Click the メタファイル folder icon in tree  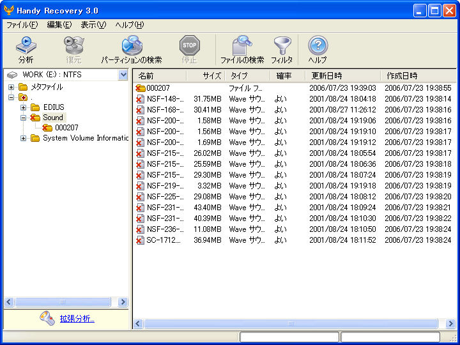point(23,87)
